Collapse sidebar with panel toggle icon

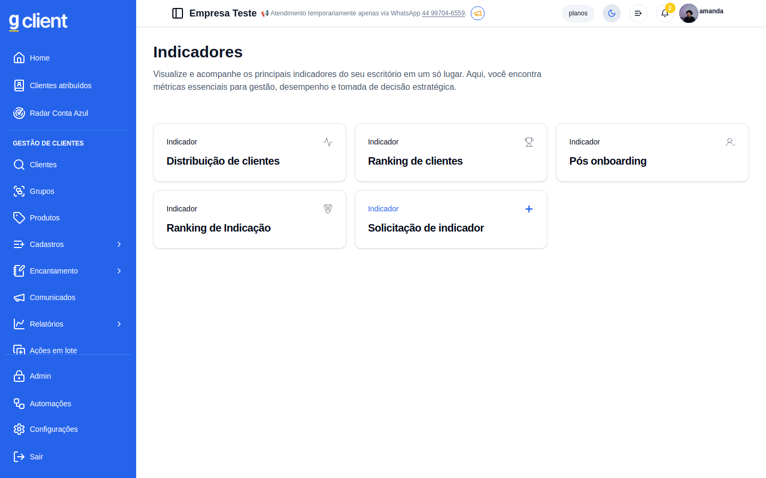coord(178,13)
